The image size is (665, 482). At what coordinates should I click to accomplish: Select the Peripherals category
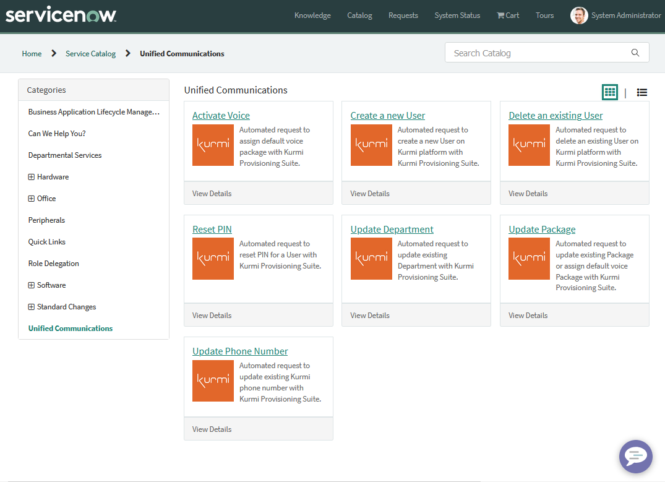[x=46, y=220]
